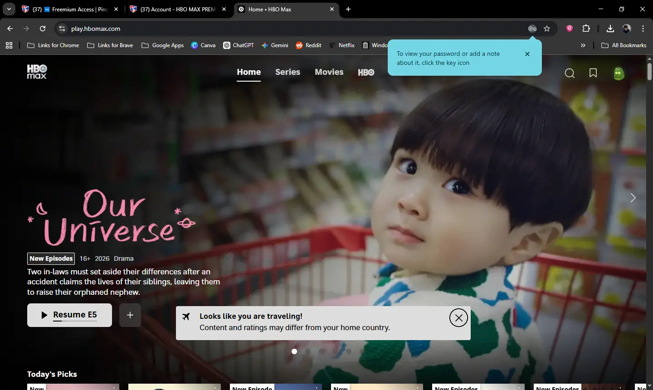The height and width of the screenshot is (390, 653).
Task: Dismiss the traveling notice banner
Action: 458,318
